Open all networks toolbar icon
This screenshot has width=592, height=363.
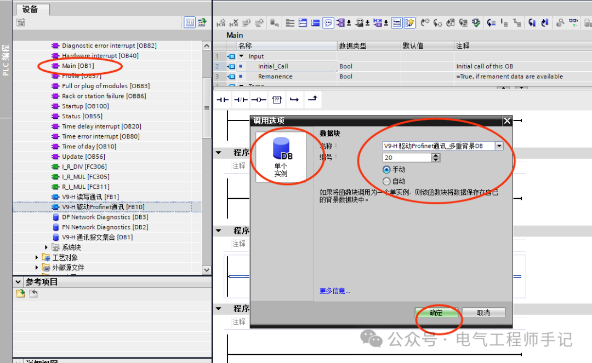pyautogui.click(x=303, y=23)
